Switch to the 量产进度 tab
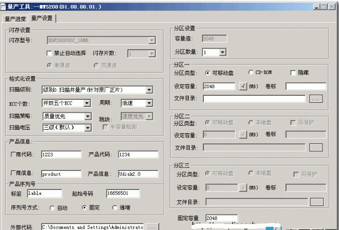Screen dimensions: 339x230 (x=15, y=19)
